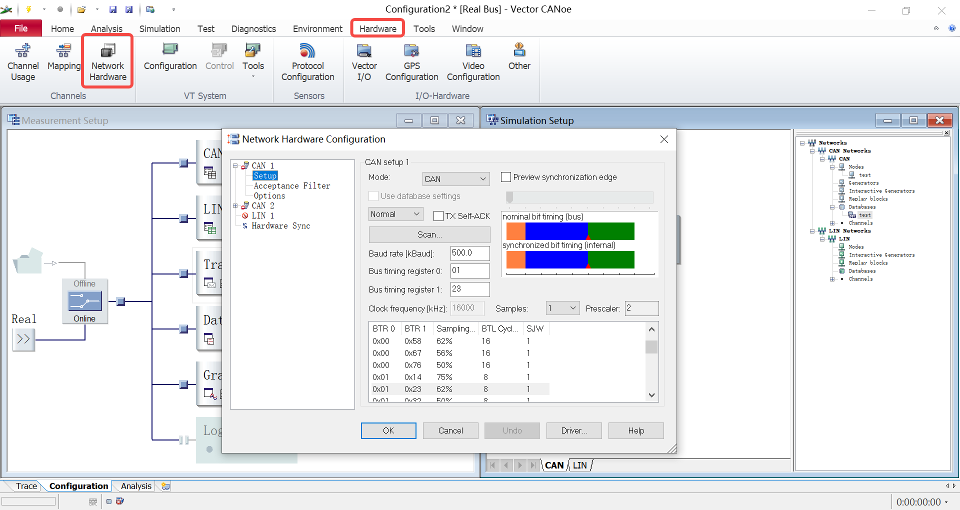Click the help question-mark icon
The image size is (960, 510).
pyautogui.click(x=952, y=28)
